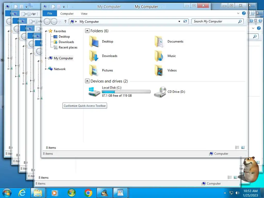The image size is (264, 198).
Task: Open Recent places in the navigation pane
Action: [68, 47]
